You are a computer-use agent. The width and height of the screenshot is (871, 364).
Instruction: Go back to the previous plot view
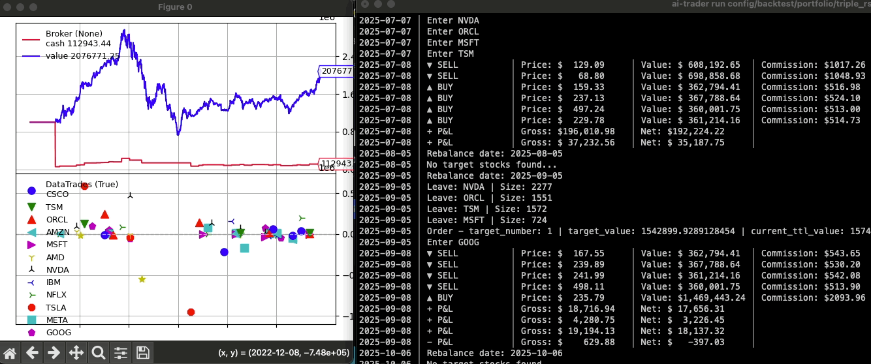pos(32,353)
